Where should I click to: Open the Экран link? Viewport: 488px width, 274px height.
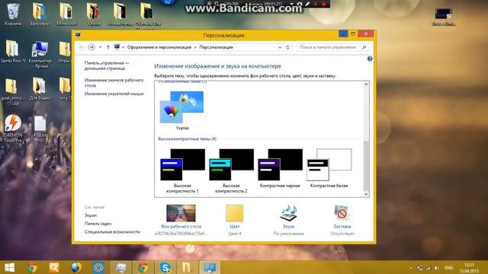(x=91, y=215)
